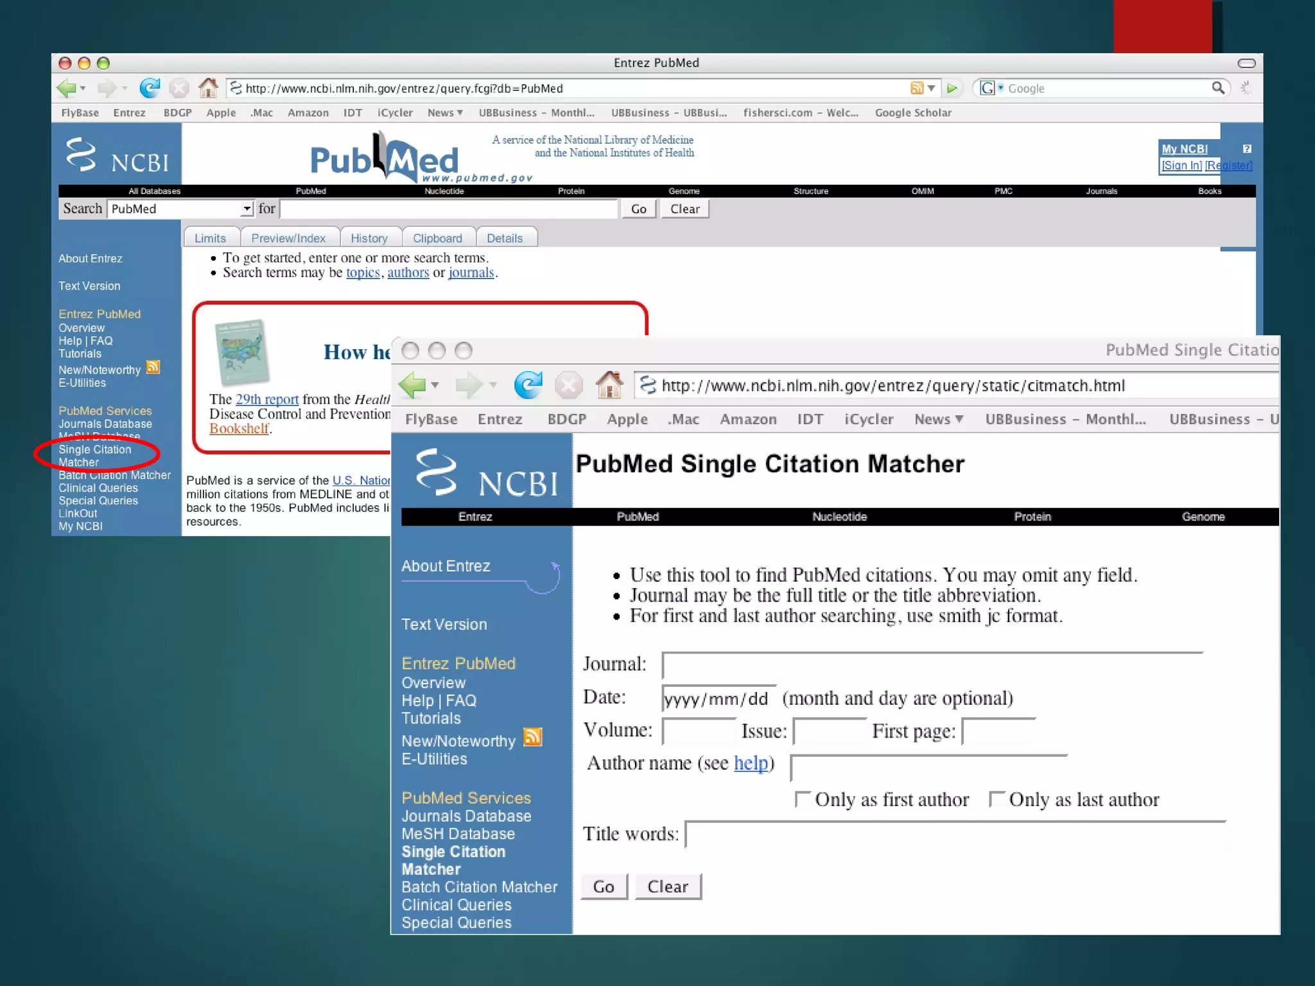Switch to the History tab

pyautogui.click(x=369, y=238)
